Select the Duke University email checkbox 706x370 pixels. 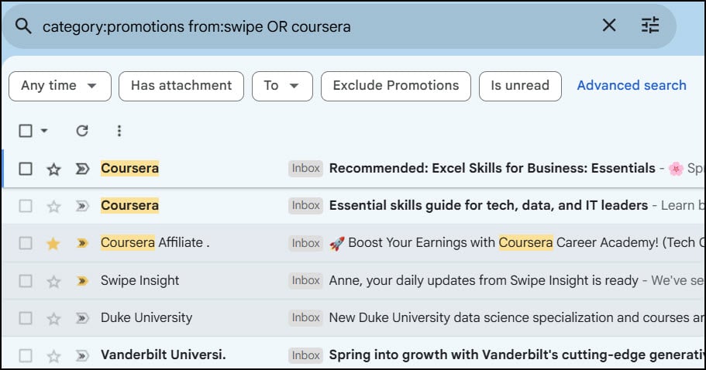point(26,318)
